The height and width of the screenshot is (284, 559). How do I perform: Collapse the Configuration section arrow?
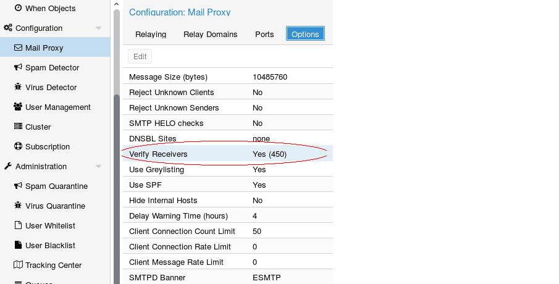[98, 28]
